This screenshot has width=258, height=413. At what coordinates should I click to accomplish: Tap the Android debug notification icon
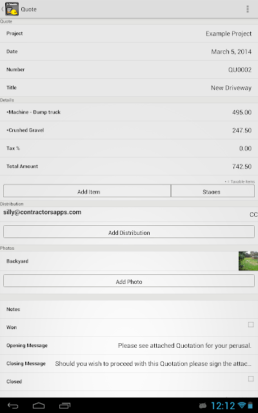(203, 406)
